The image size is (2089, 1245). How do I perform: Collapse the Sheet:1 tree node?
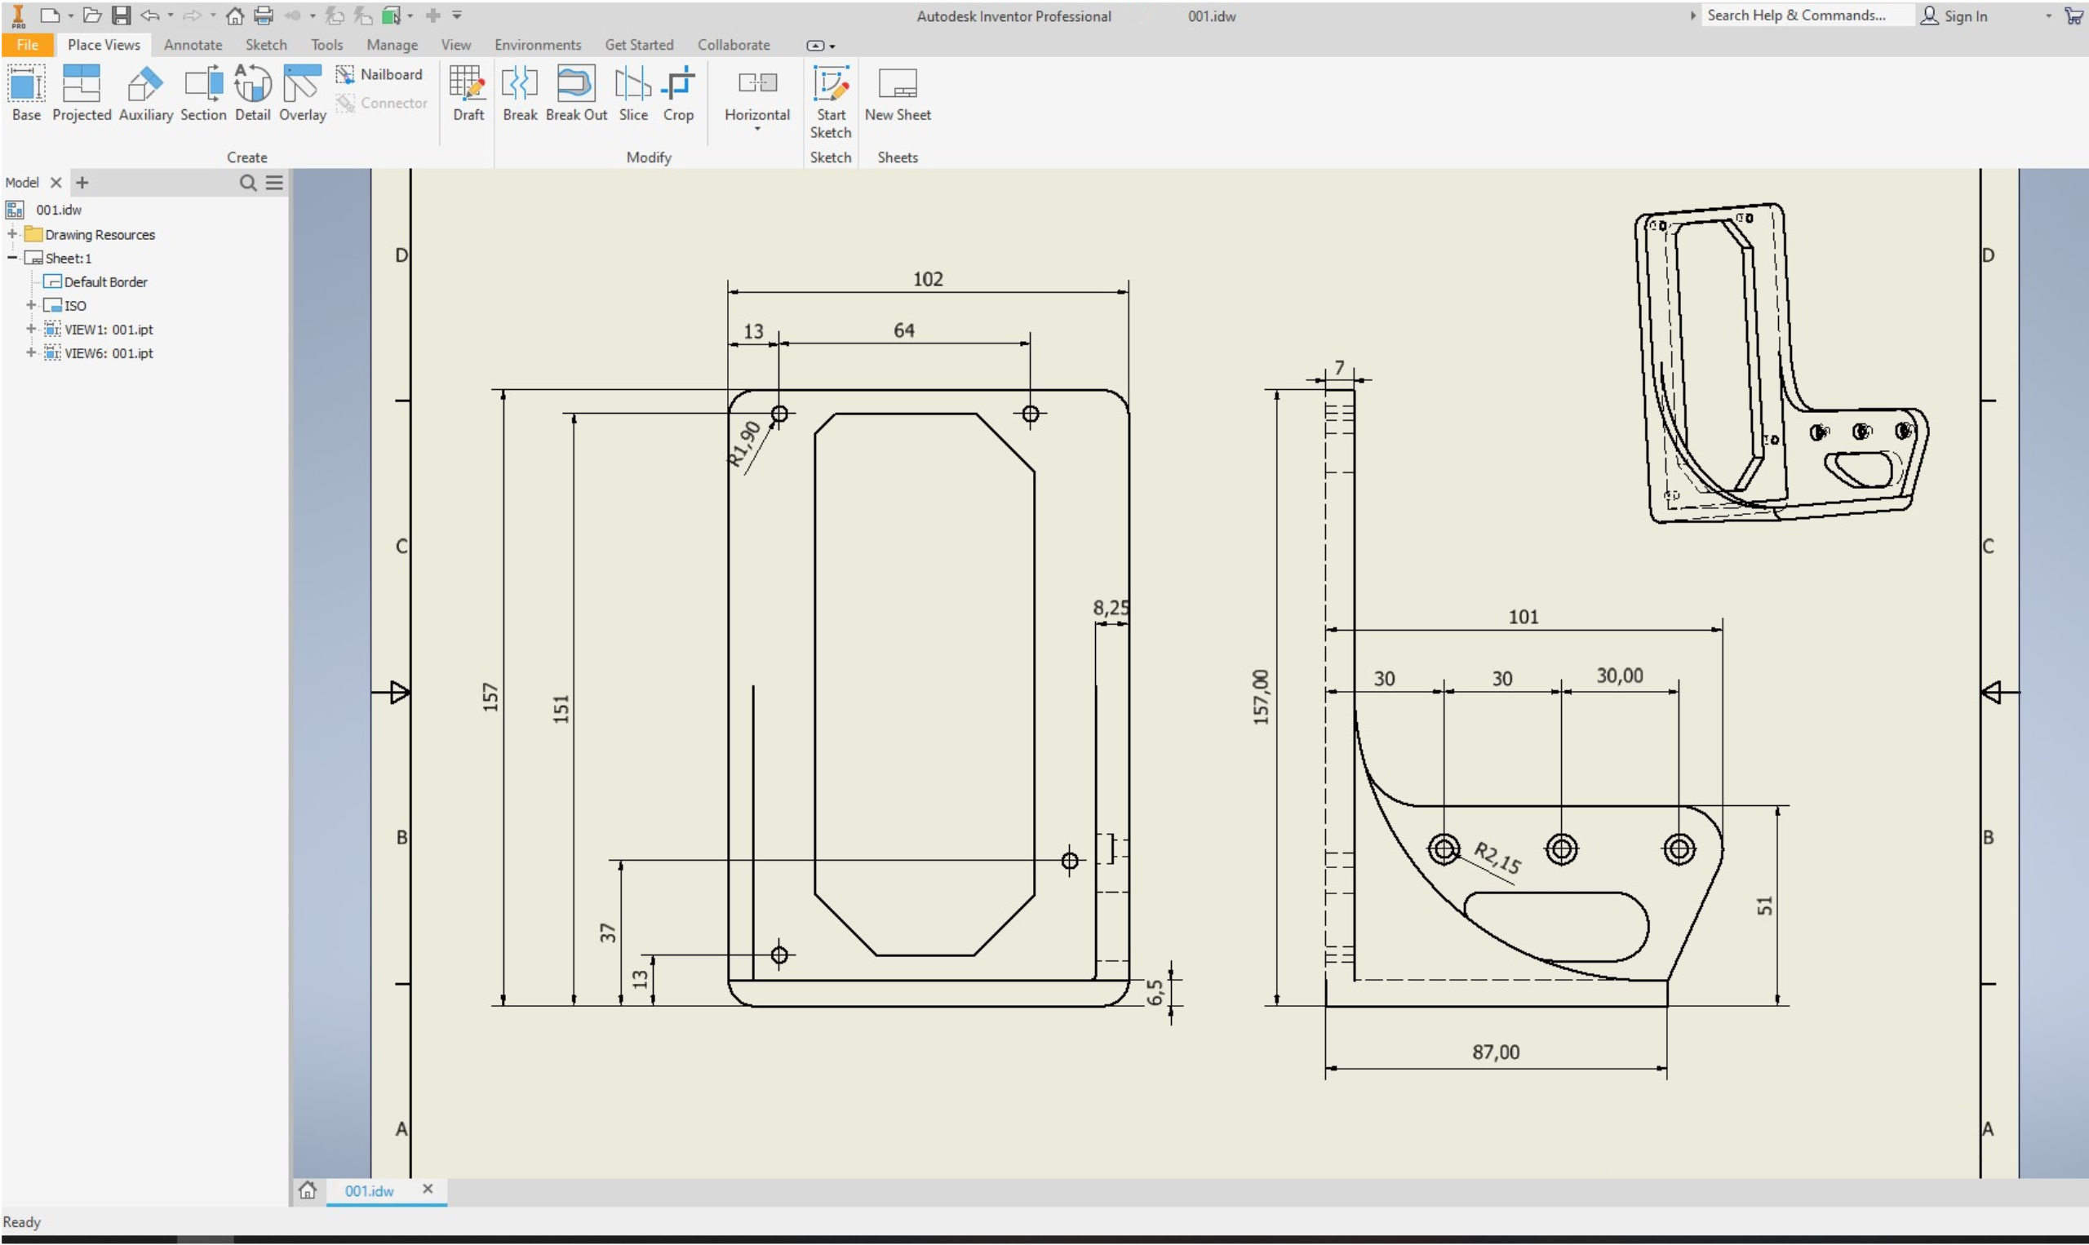(12, 258)
